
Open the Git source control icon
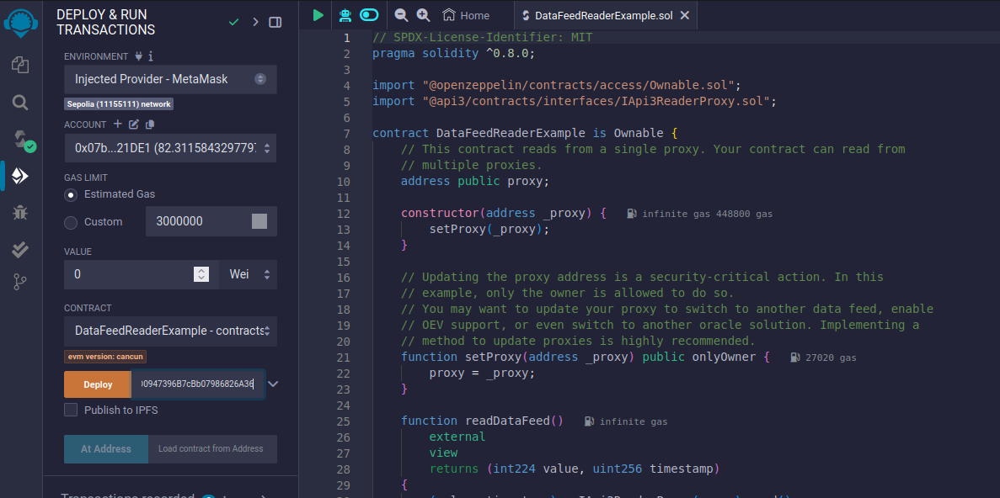click(20, 283)
